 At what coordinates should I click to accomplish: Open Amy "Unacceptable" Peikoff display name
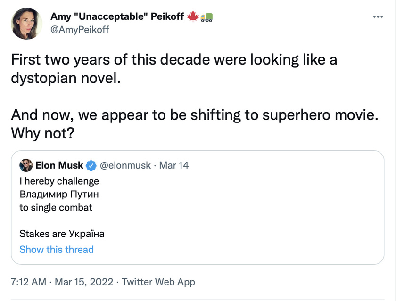pos(117,16)
